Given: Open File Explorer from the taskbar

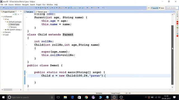Looking at the screenshot, I should click(x=65, y=97).
